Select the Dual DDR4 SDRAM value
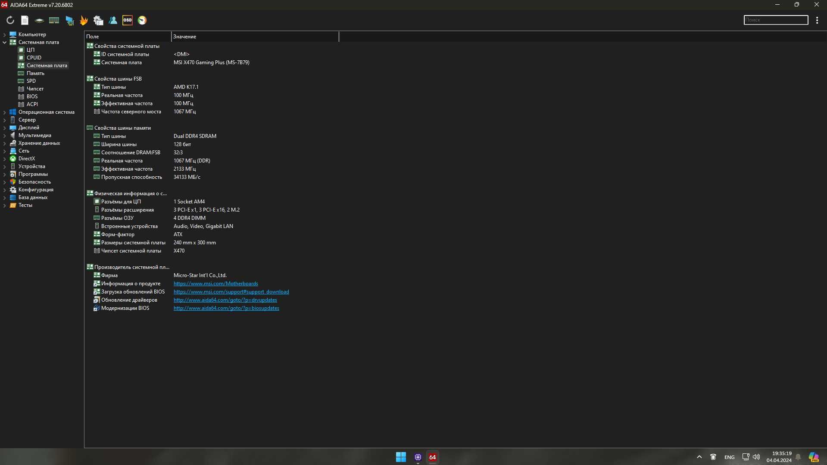This screenshot has height=465, width=827. (x=195, y=136)
